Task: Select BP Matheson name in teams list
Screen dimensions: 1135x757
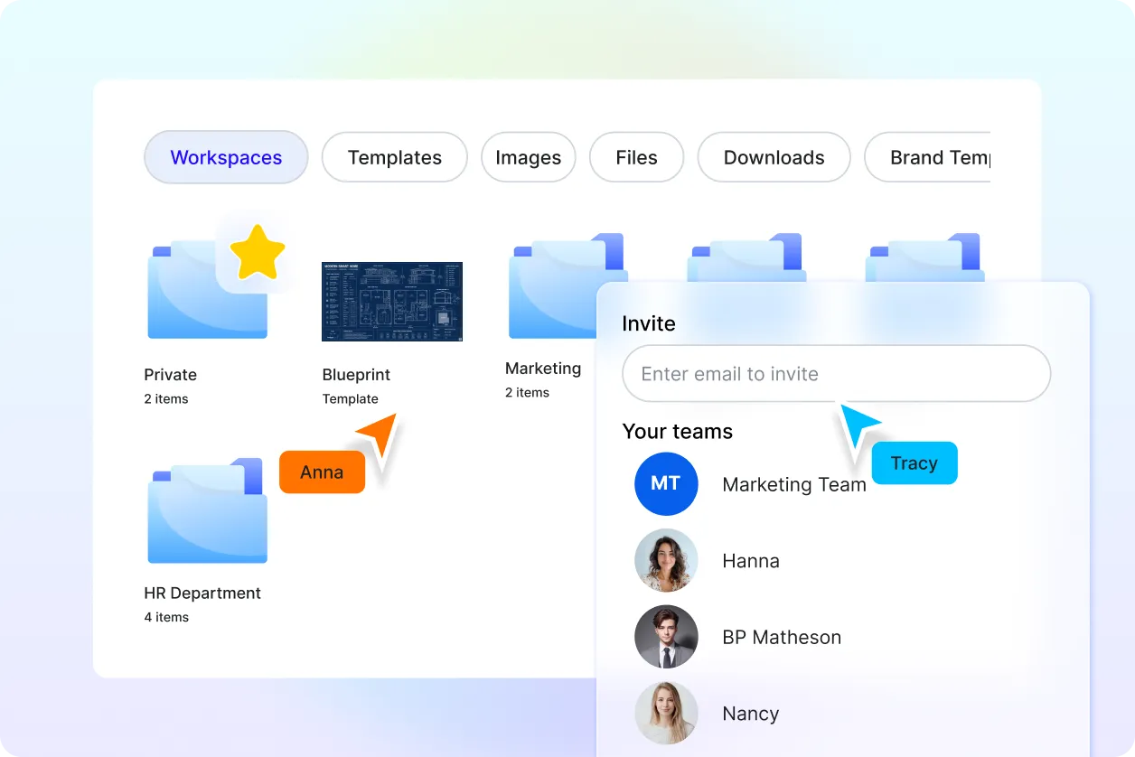Action: pyautogui.click(x=782, y=637)
